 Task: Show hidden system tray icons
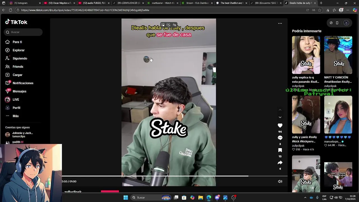pos(305,198)
